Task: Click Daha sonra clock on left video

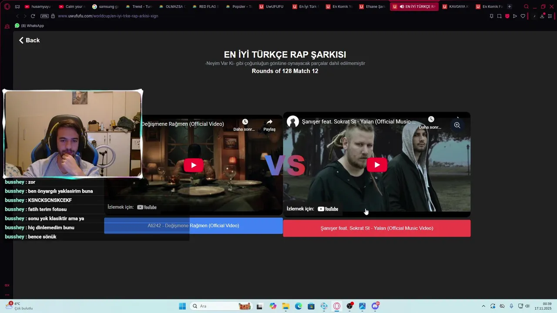Action: (x=245, y=125)
